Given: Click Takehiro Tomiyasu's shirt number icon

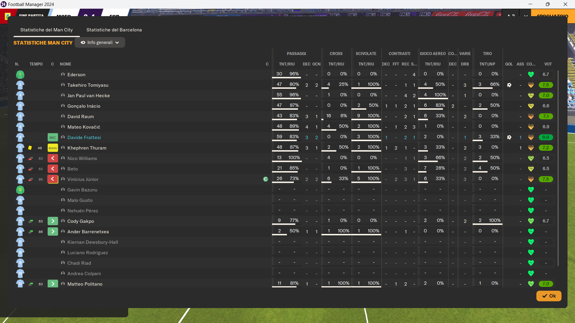Looking at the screenshot, I should (20, 85).
